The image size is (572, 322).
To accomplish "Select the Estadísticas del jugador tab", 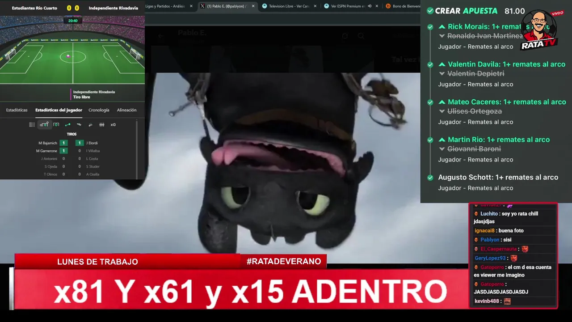I will [x=59, y=110].
